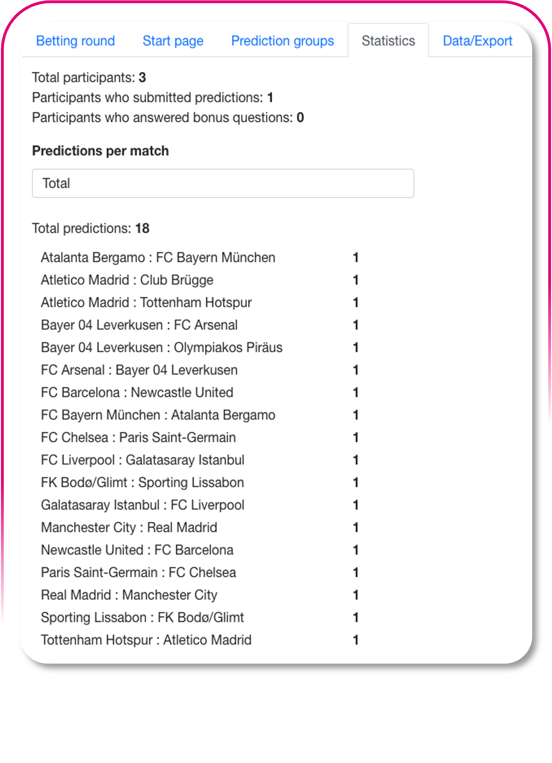Expand the Total predictions dropdown
Screen dimensions: 552x763
click(x=223, y=183)
